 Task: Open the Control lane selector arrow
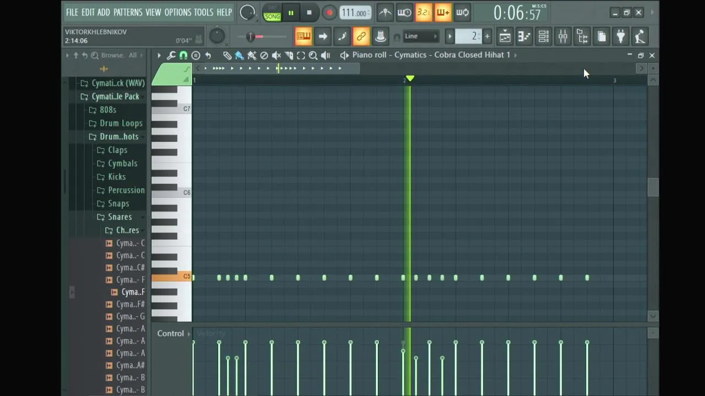coord(189,334)
